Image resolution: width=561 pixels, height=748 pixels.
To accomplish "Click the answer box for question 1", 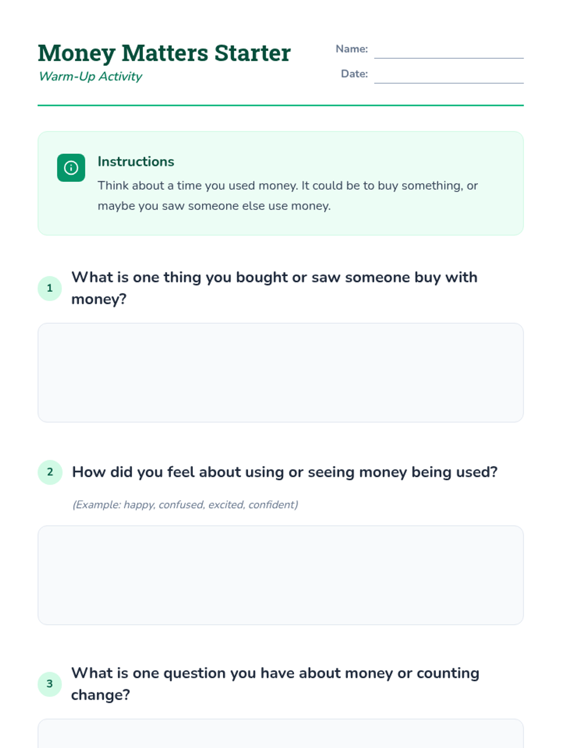I will click(x=280, y=373).
